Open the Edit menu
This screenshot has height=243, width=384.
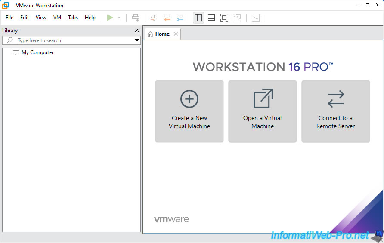[25, 18]
